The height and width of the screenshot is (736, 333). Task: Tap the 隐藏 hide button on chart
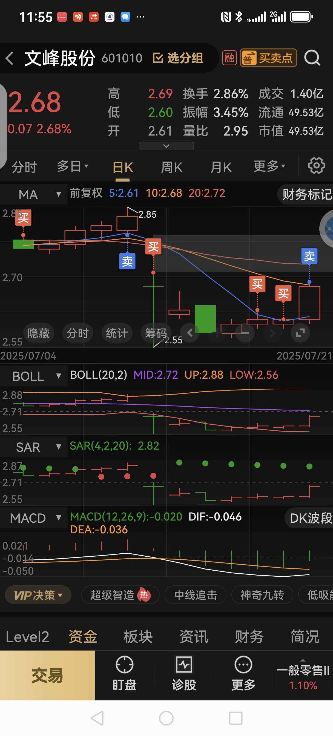coord(39,333)
